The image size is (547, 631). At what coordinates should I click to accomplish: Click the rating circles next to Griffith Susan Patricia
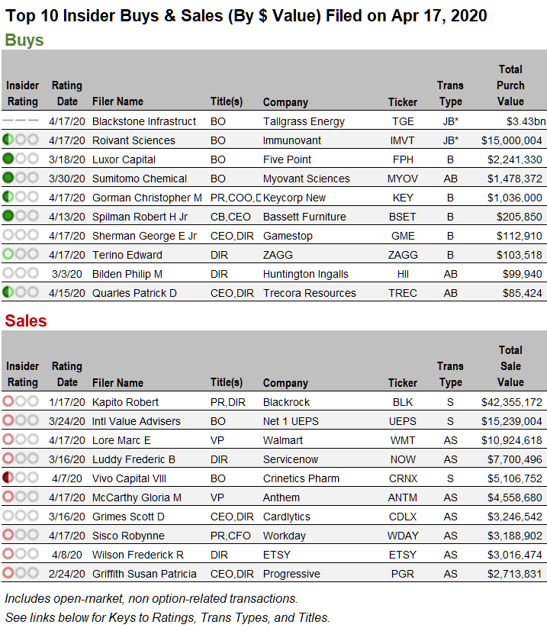pos(21,574)
